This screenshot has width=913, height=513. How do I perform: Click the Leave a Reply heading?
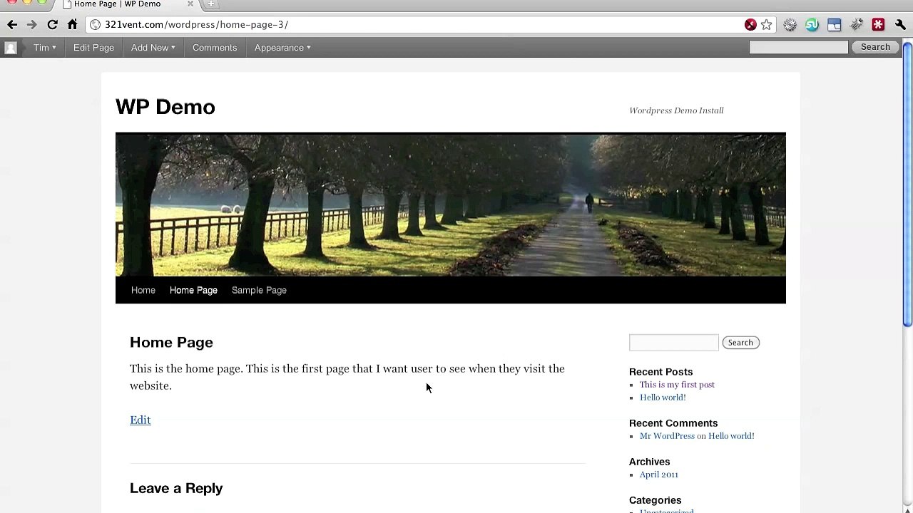(176, 488)
